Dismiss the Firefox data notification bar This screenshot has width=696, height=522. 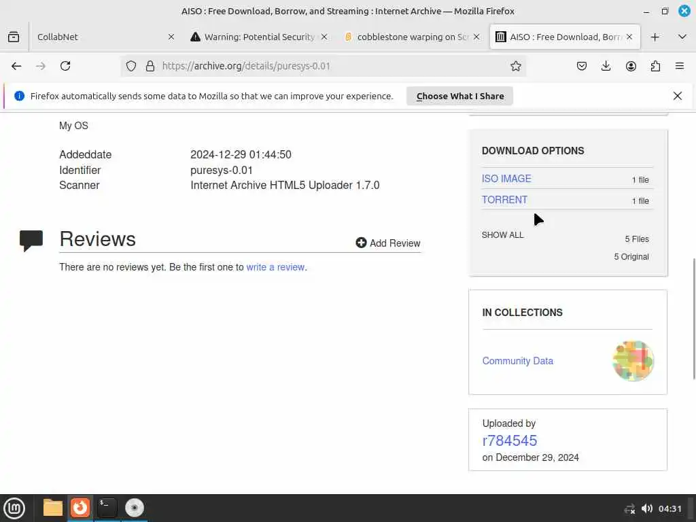click(678, 96)
